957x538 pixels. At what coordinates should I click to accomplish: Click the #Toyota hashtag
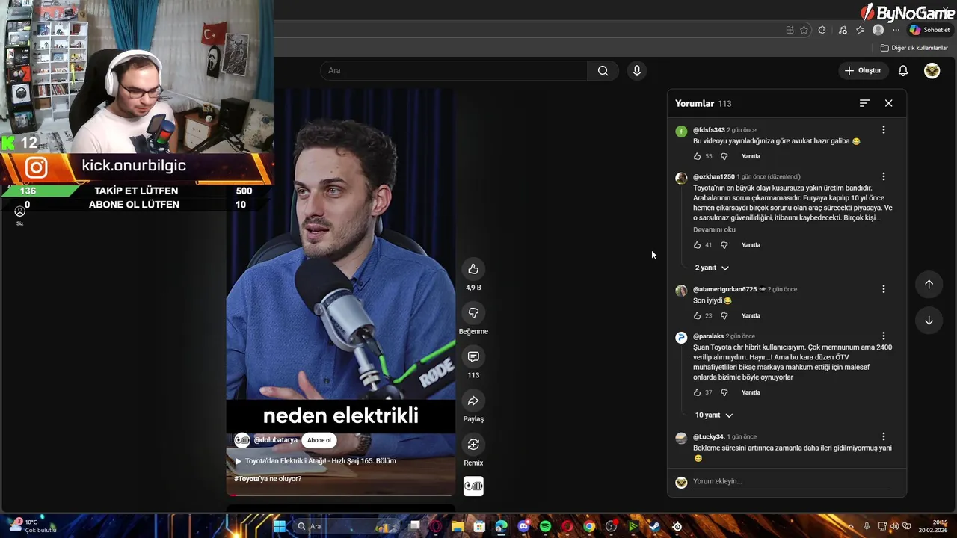[247, 479]
